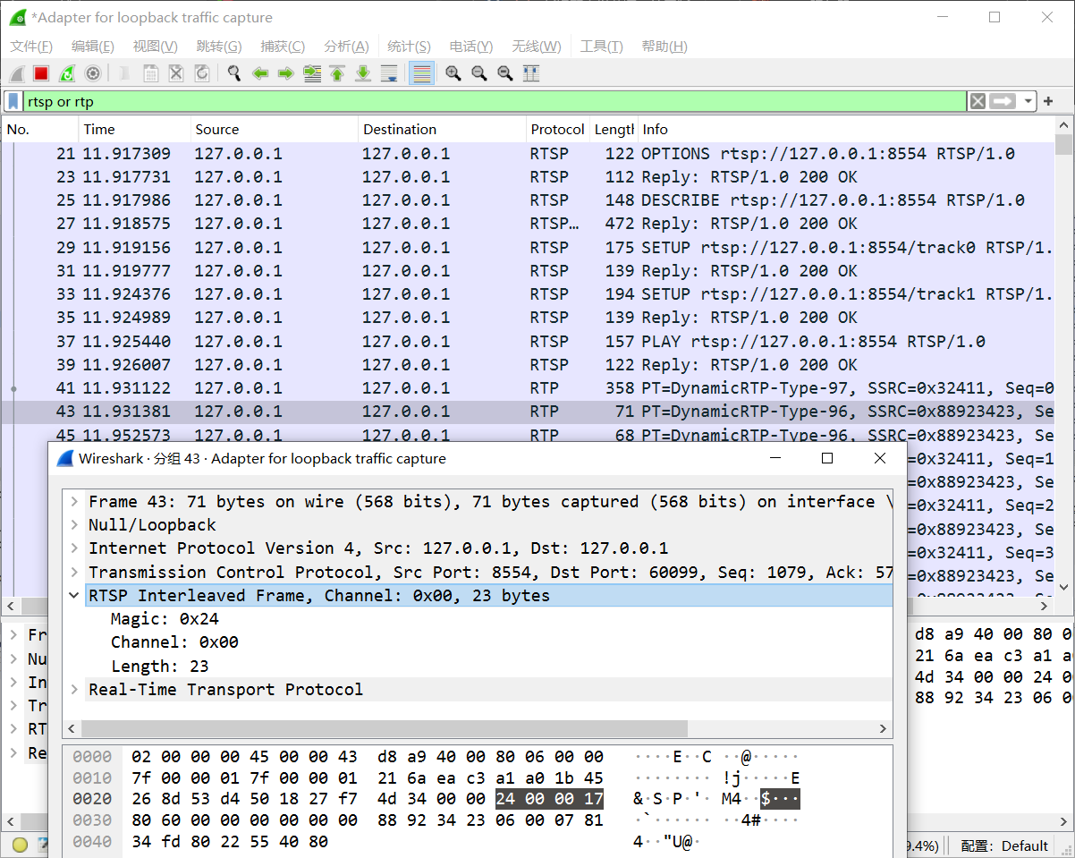Click packet list vertical scrollbar
The width and height of the screenshot is (1075, 858).
1063,145
